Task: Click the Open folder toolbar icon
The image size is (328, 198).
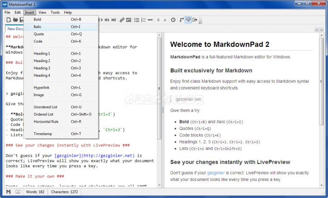Action: pos(15,20)
